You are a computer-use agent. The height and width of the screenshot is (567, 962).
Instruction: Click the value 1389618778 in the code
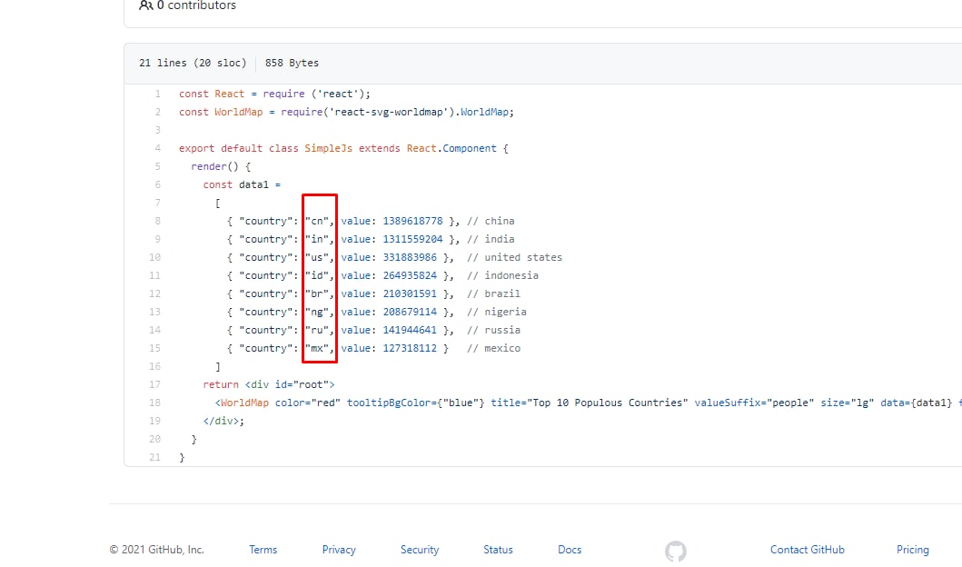412,221
